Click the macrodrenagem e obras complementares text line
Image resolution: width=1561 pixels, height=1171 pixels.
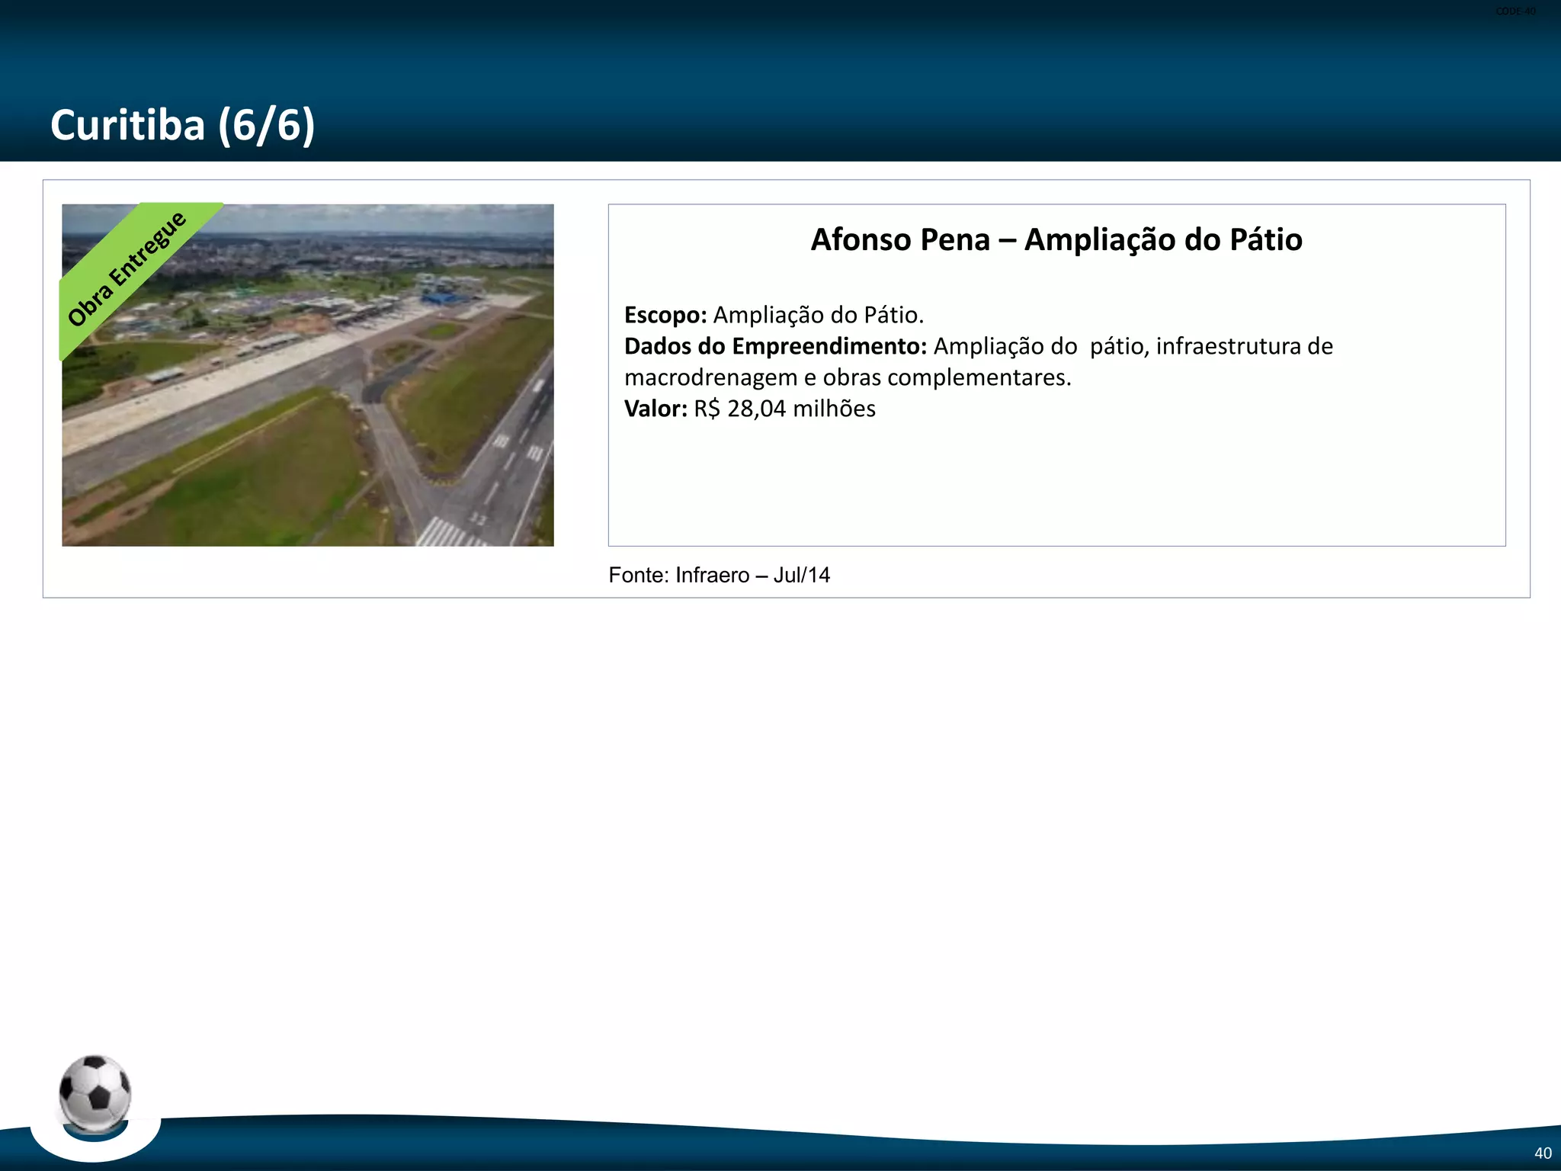click(x=848, y=377)
